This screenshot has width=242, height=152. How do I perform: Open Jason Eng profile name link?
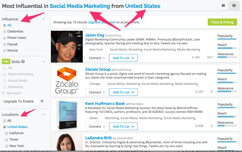(95, 35)
